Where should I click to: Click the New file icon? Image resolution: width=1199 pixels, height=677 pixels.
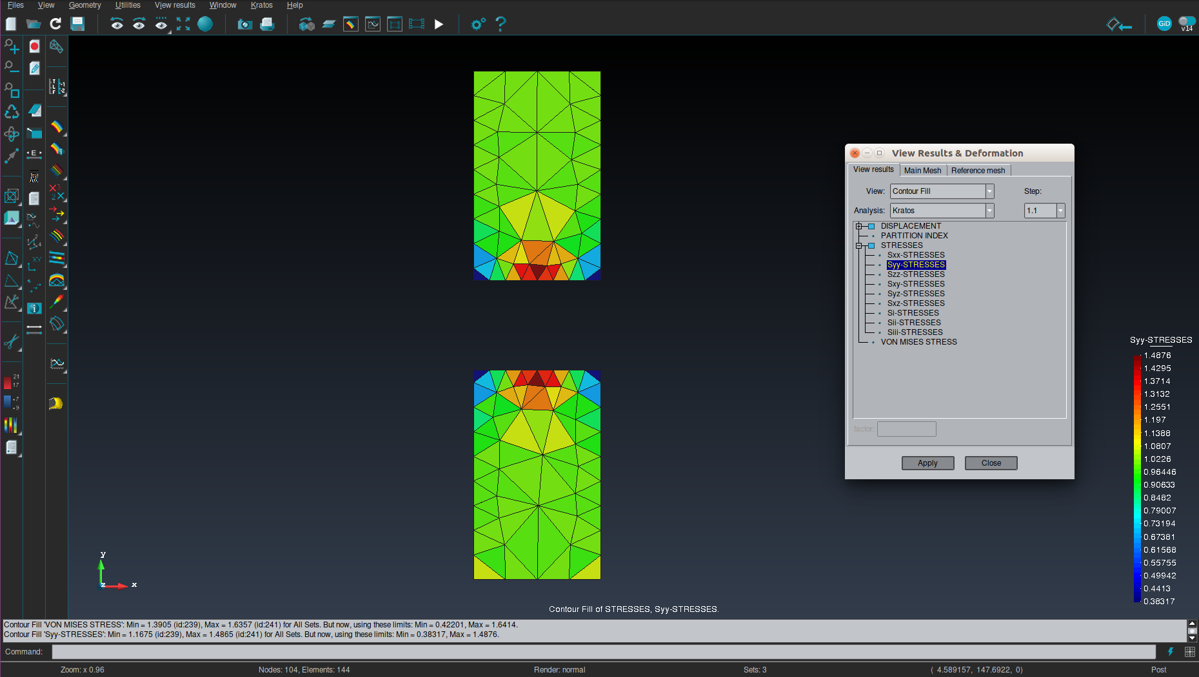pos(11,24)
